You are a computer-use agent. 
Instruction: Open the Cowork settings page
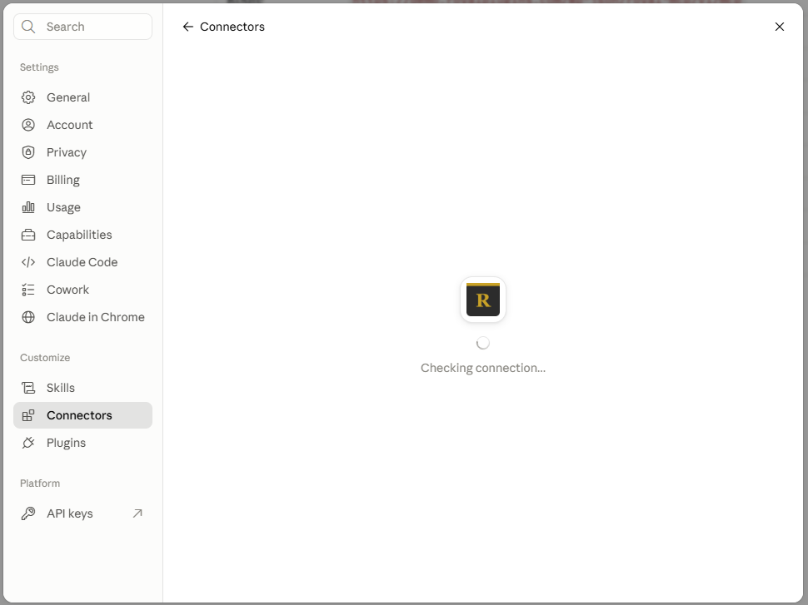[83, 290]
